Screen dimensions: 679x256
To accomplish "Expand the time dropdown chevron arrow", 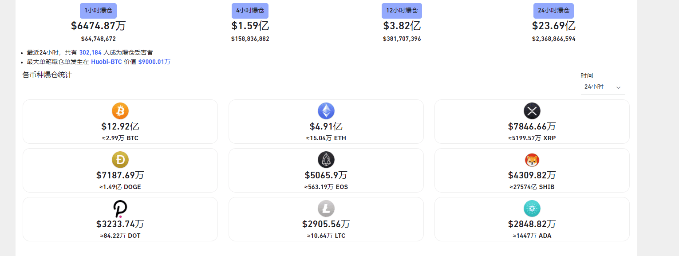I will coord(618,88).
